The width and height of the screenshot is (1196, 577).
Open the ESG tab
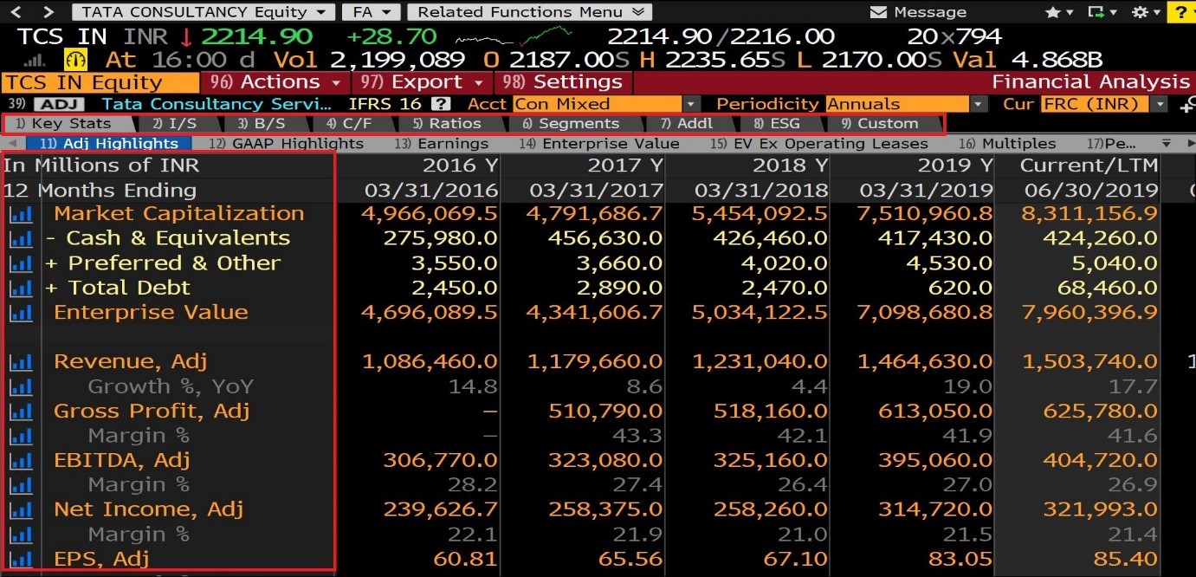pos(776,124)
